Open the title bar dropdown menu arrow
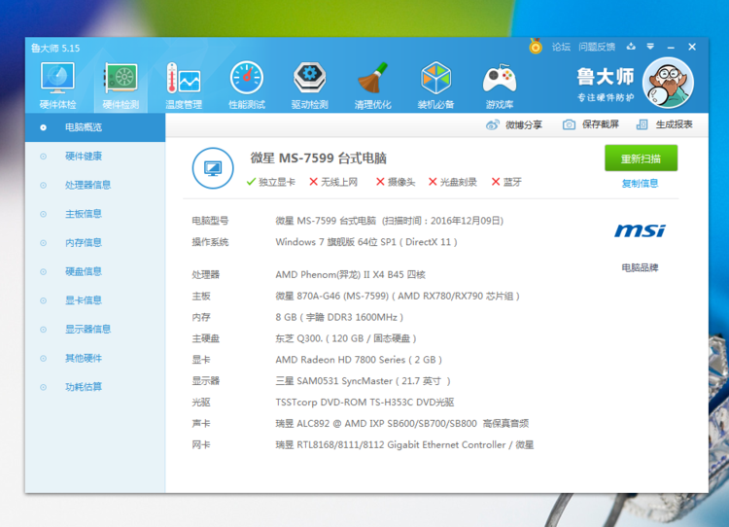The height and width of the screenshot is (527, 729). 650,46
